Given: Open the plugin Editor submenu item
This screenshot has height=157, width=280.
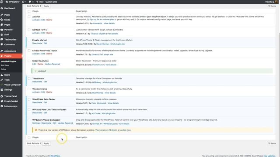Looking at the screenshot, I should 3,69.
